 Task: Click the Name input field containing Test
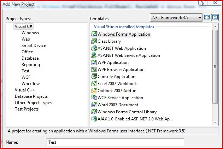tap(115, 142)
